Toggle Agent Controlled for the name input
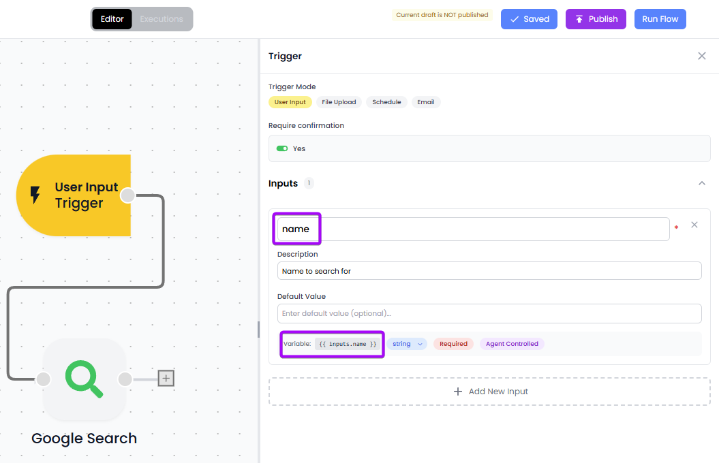 pos(512,344)
